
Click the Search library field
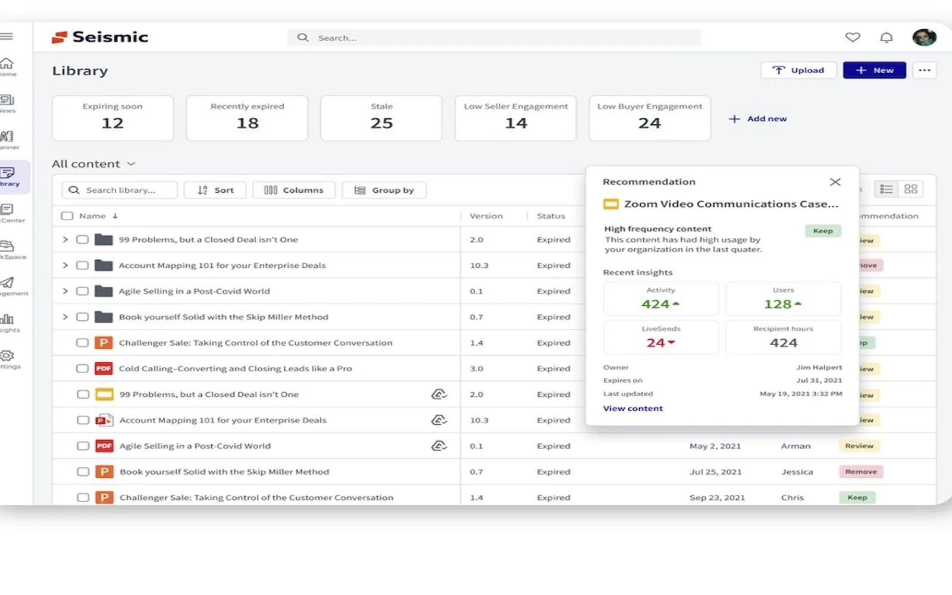(x=120, y=190)
